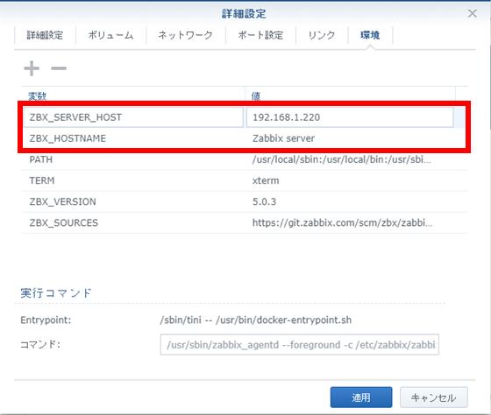Select the TERM variable row

coord(245,180)
